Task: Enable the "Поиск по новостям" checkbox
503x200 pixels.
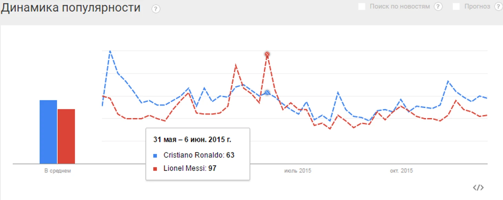Action: [362, 7]
